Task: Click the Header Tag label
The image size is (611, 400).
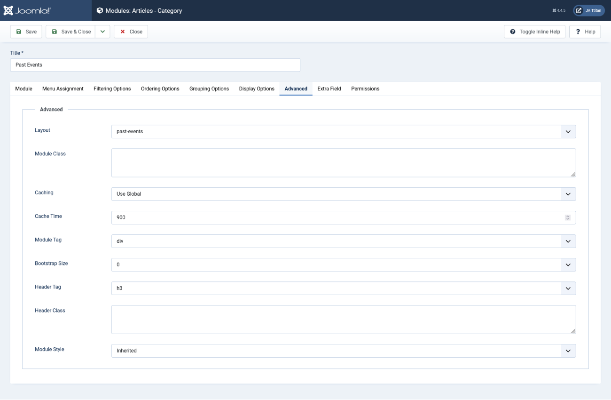Action: [48, 287]
